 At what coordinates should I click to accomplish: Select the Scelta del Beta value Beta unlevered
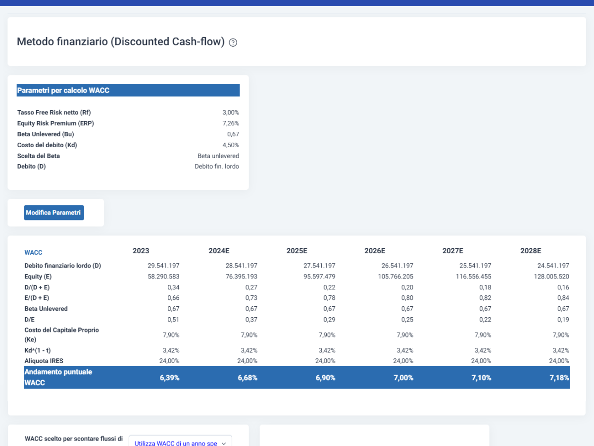(x=218, y=156)
